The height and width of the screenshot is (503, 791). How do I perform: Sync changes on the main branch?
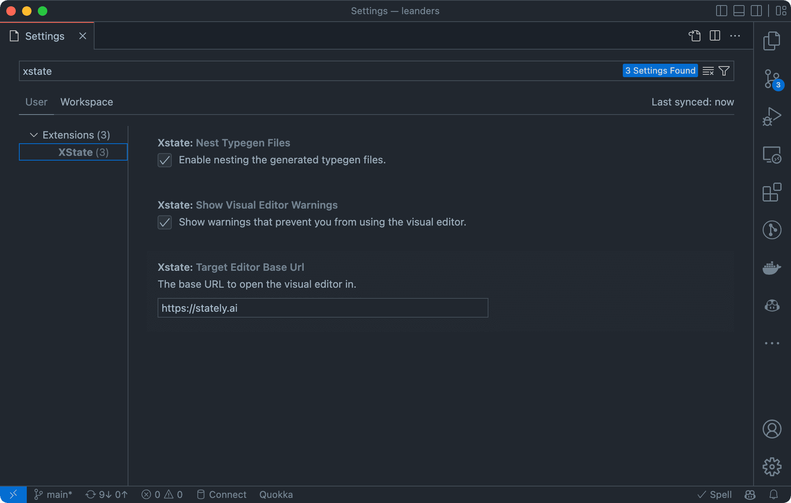(x=106, y=494)
